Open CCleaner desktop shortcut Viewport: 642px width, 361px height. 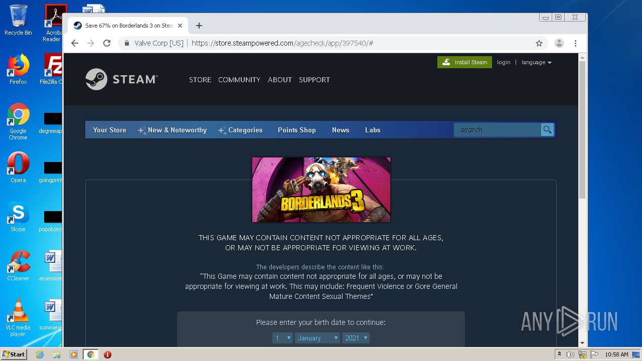click(18, 266)
